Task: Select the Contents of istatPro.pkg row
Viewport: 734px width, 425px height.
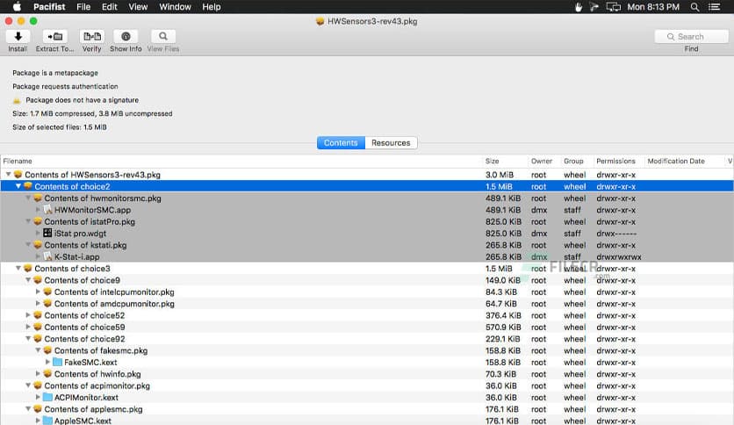Action: coord(367,221)
